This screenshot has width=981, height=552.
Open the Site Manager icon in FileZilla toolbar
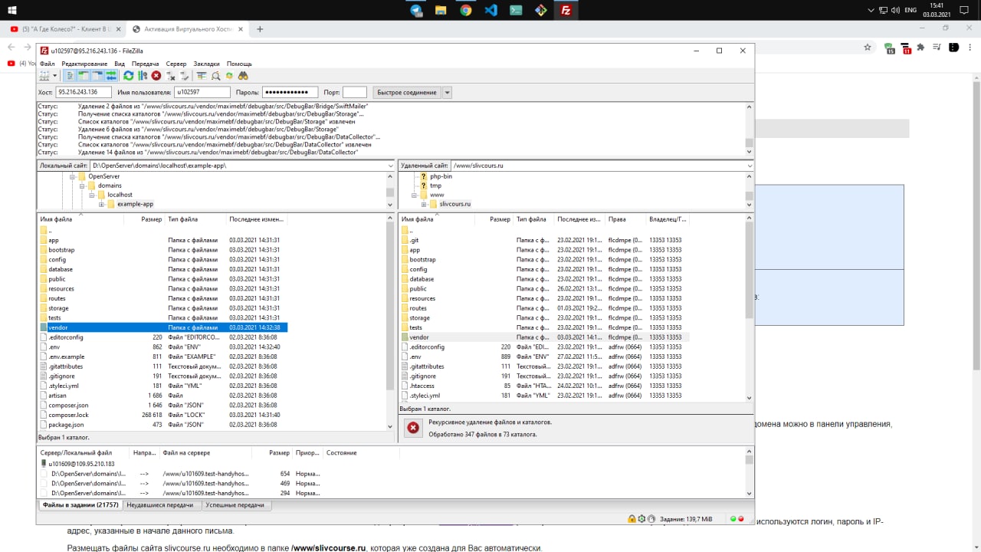(44, 76)
